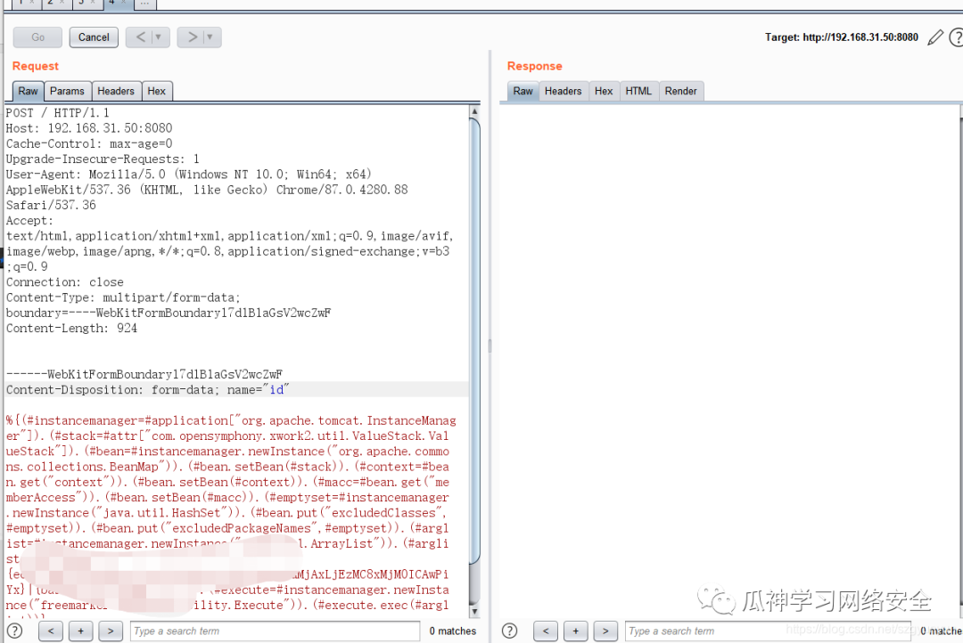Click the plus button in response search bar

click(575, 631)
